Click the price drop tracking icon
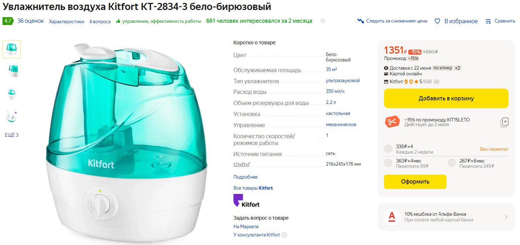Screen dimensions: 520x245 pos(360,21)
